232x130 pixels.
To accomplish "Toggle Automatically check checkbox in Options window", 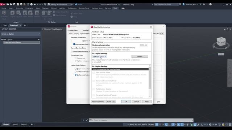I will coord(74,44).
